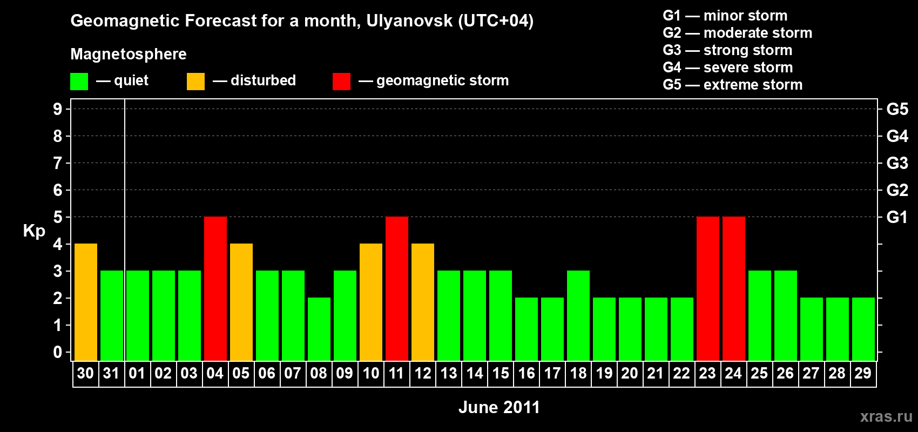The width and height of the screenshot is (918, 432).
Task: Click the 'G3' right axis label
Action: click(897, 163)
